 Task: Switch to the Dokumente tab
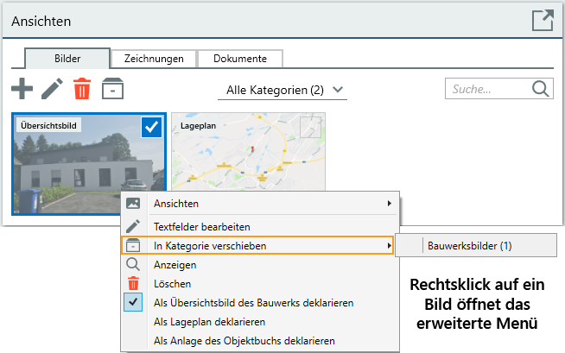pyautogui.click(x=240, y=59)
